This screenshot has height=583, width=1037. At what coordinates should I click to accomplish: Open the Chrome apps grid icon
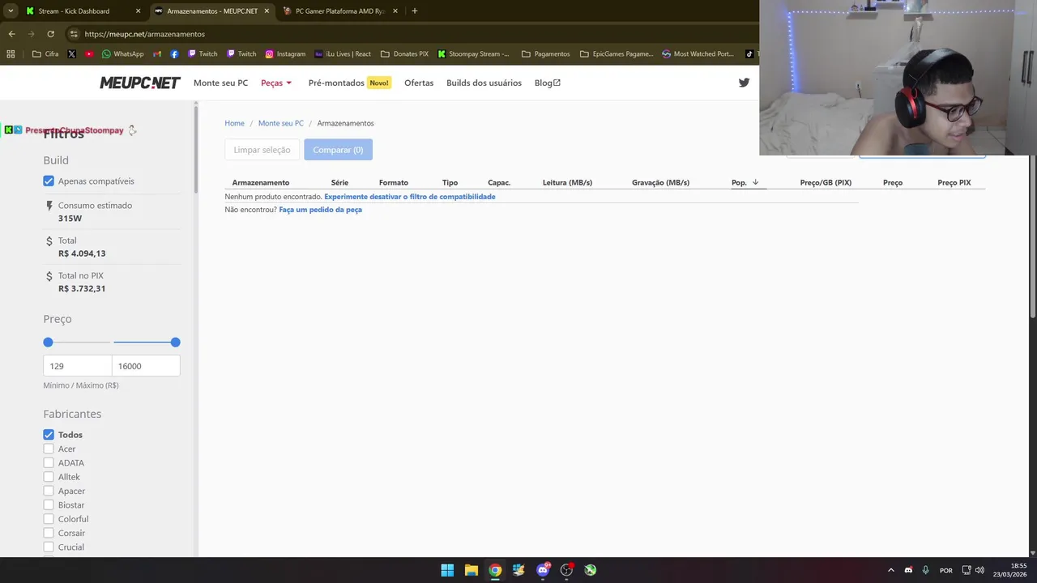point(11,54)
